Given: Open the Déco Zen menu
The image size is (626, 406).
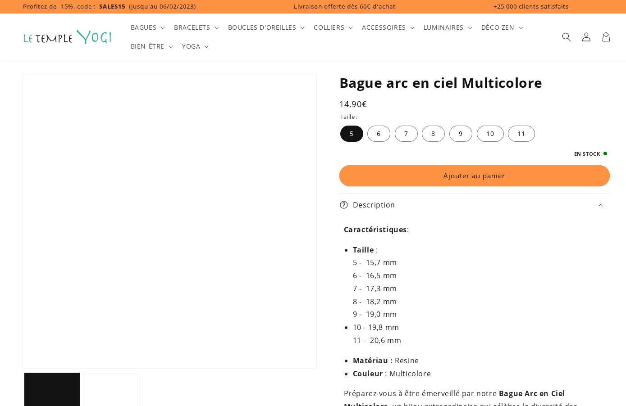Looking at the screenshot, I should point(502,27).
